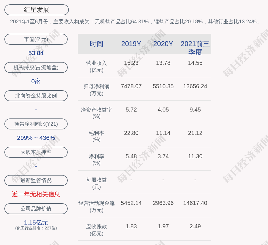268x245 pixels.
Task: Click the 5510.35 net profit cell
Action: pos(163,86)
